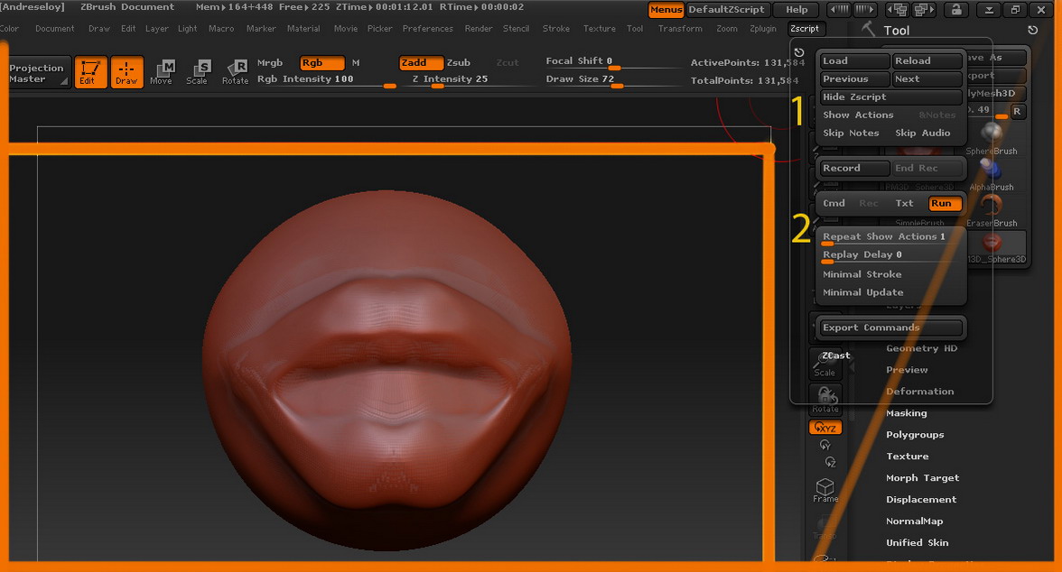
Task: Toggle the Rgb paint mode
Action: click(321, 62)
